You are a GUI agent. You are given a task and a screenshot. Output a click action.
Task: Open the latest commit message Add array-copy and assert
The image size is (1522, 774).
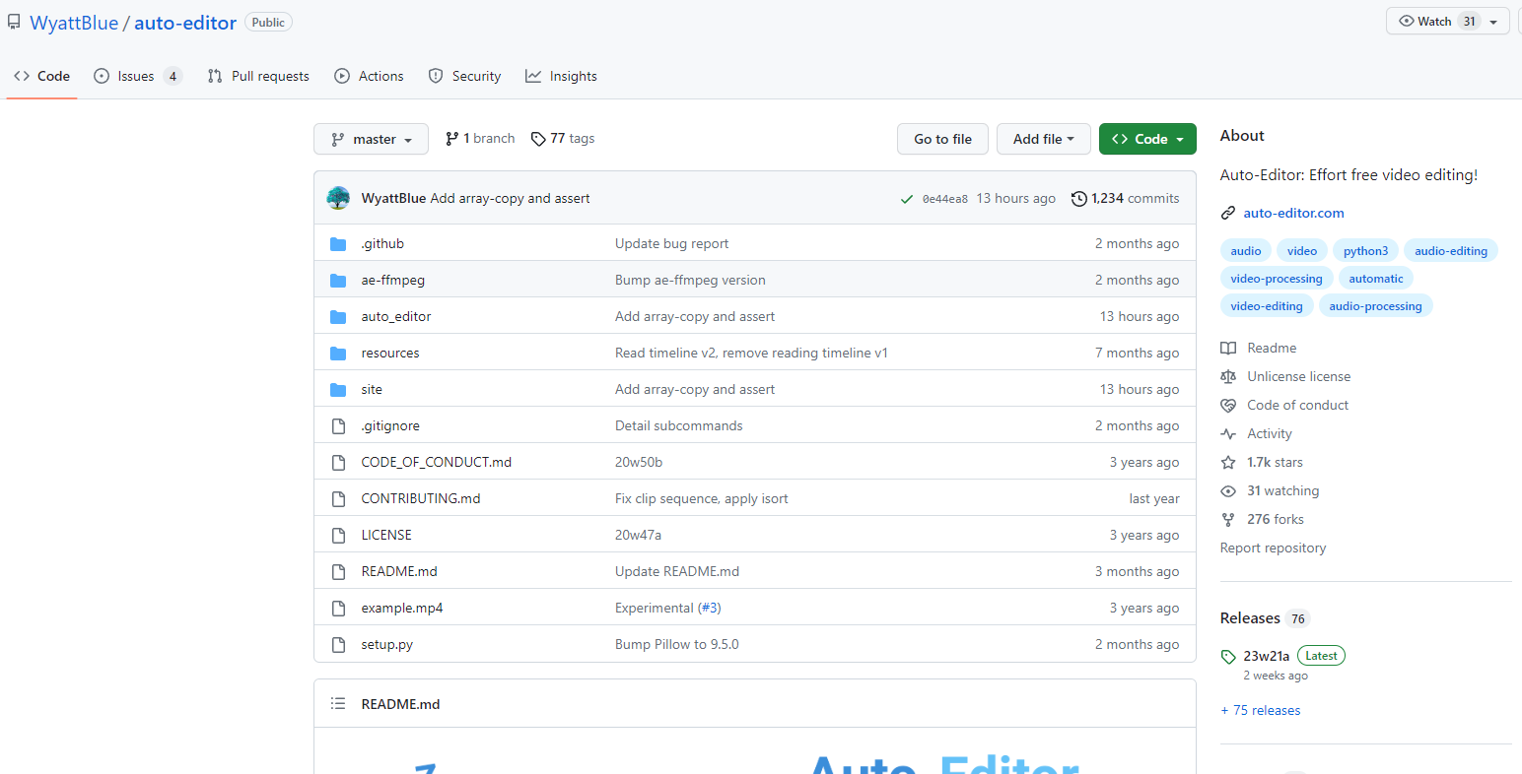[510, 198]
